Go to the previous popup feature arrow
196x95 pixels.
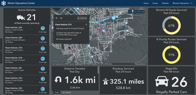78,18
